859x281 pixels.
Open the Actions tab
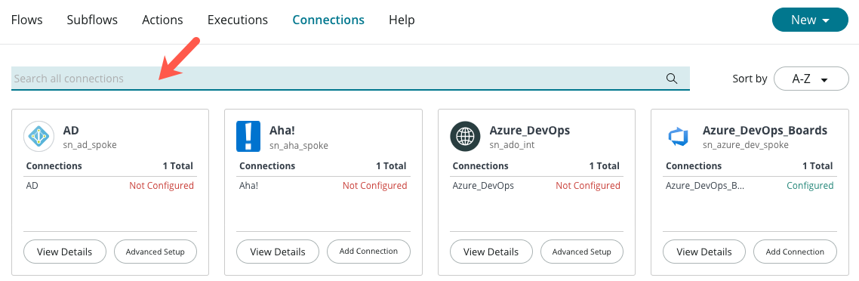162,20
